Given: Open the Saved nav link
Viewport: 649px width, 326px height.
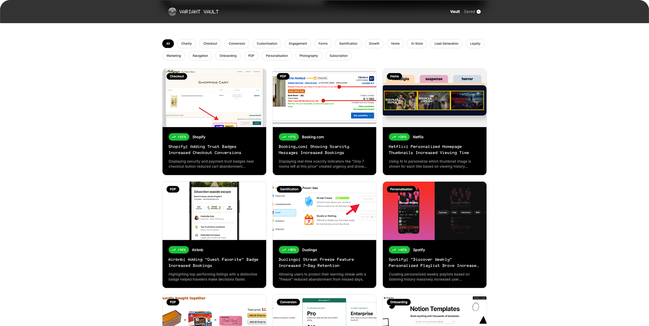Looking at the screenshot, I should (x=469, y=12).
